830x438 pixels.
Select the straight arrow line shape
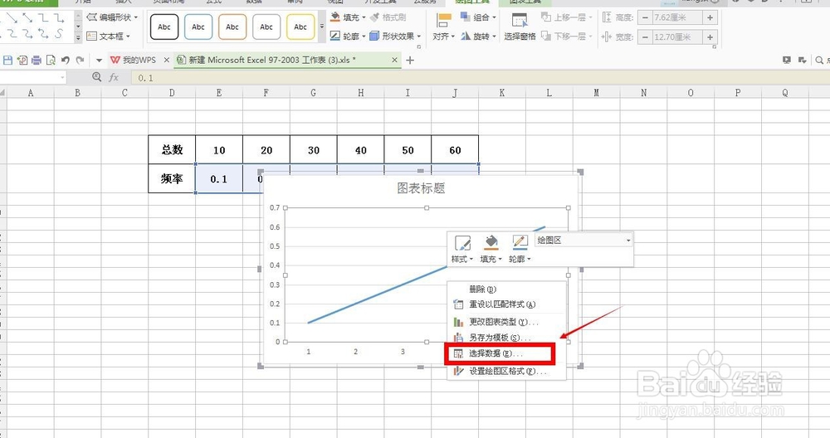tap(11, 18)
